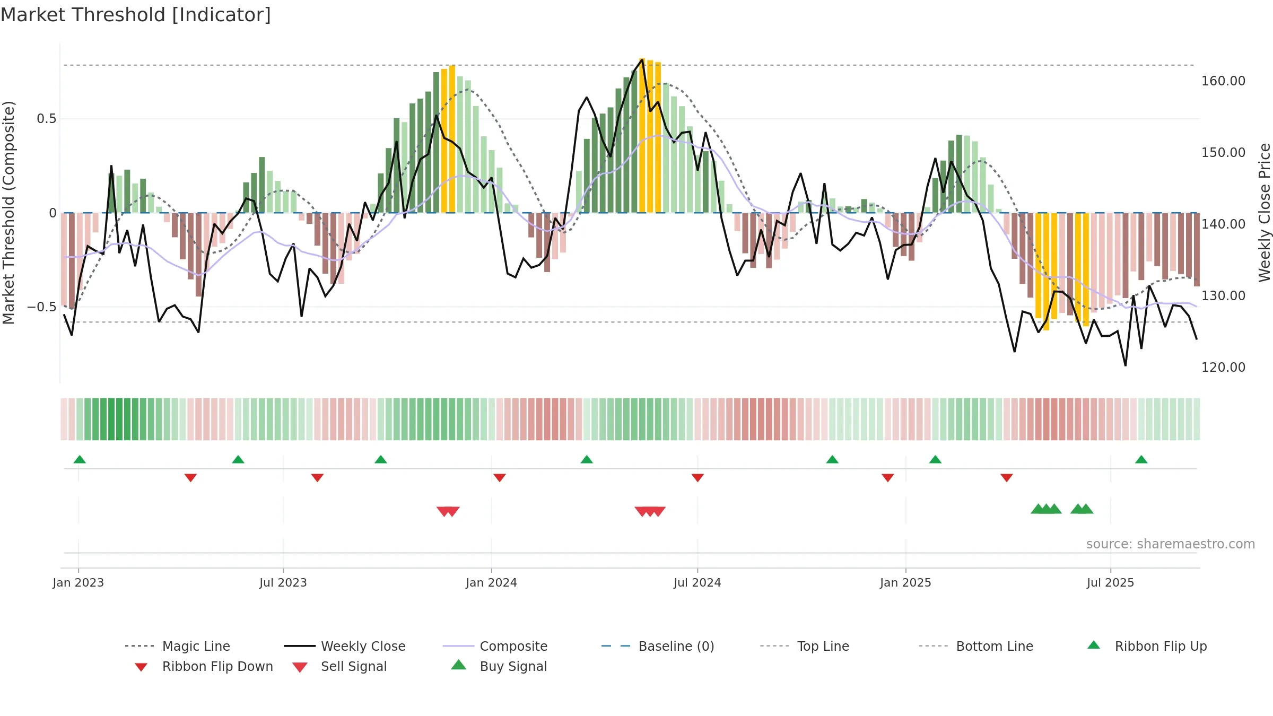Click the 150.00 price axis label

(1224, 153)
